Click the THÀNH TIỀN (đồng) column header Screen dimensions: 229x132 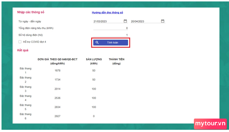pyautogui.click(x=116, y=61)
